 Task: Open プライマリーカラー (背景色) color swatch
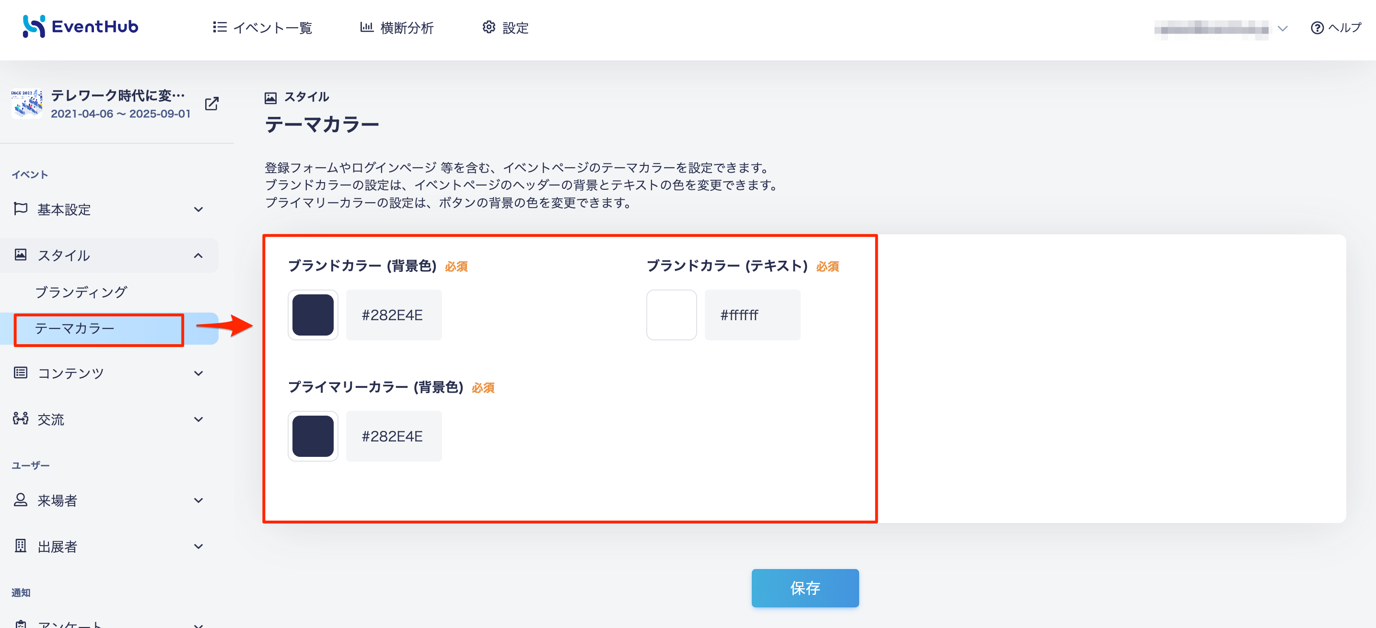tap(313, 436)
